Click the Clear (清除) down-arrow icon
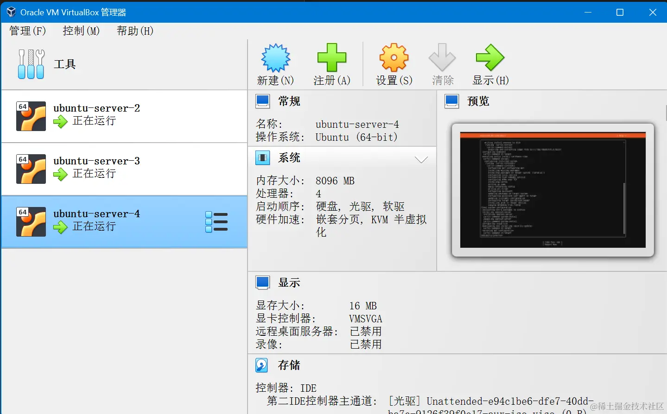 [442, 58]
